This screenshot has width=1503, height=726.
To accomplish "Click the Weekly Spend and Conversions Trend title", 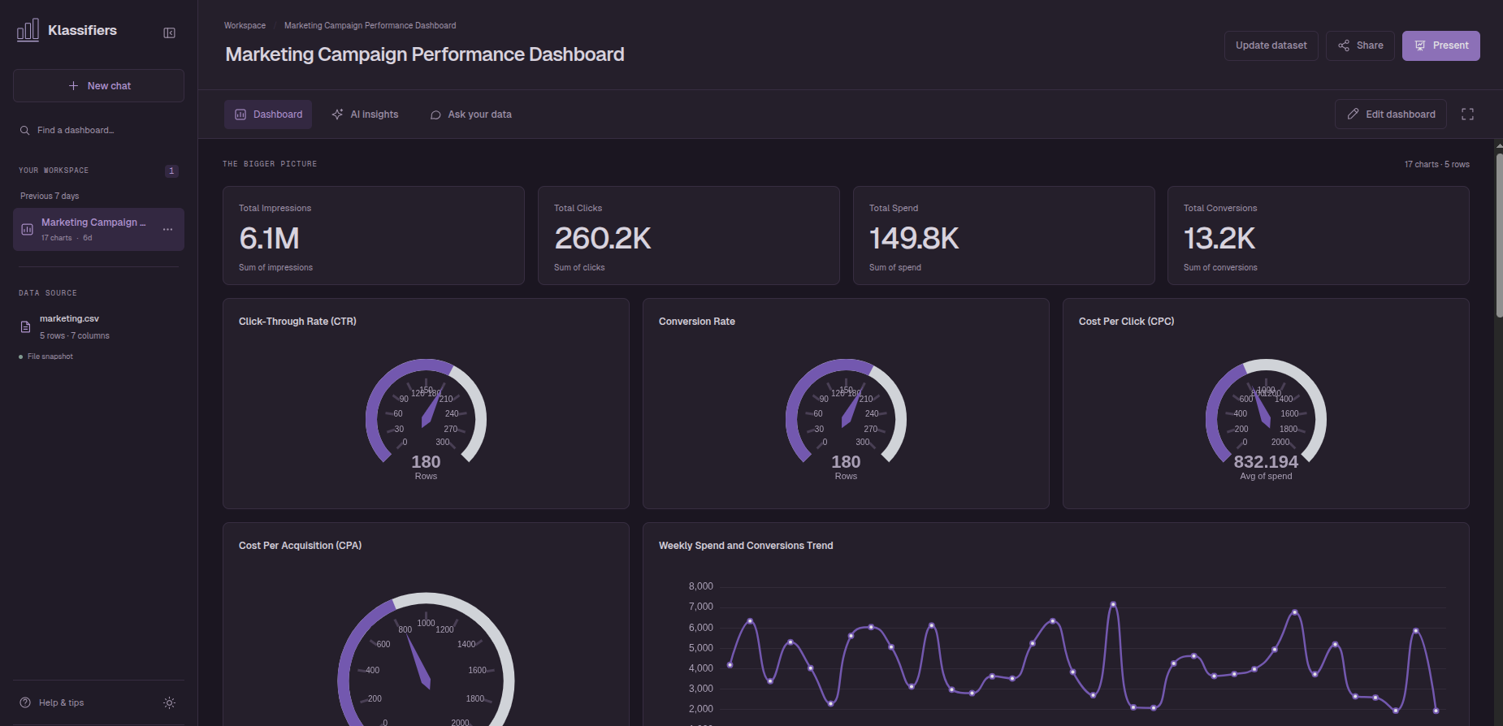I will point(746,546).
